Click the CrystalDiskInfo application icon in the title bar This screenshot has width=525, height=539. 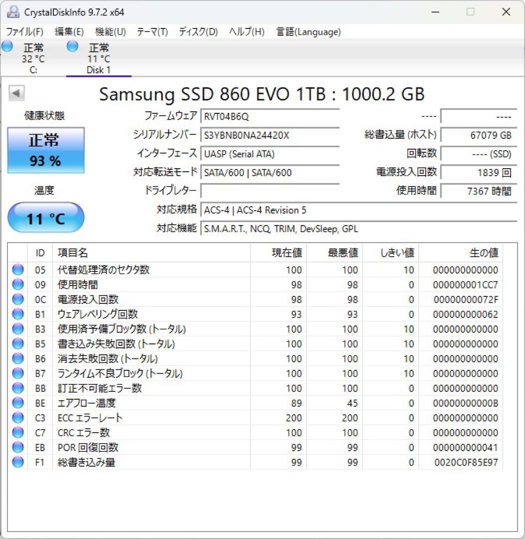click(12, 11)
